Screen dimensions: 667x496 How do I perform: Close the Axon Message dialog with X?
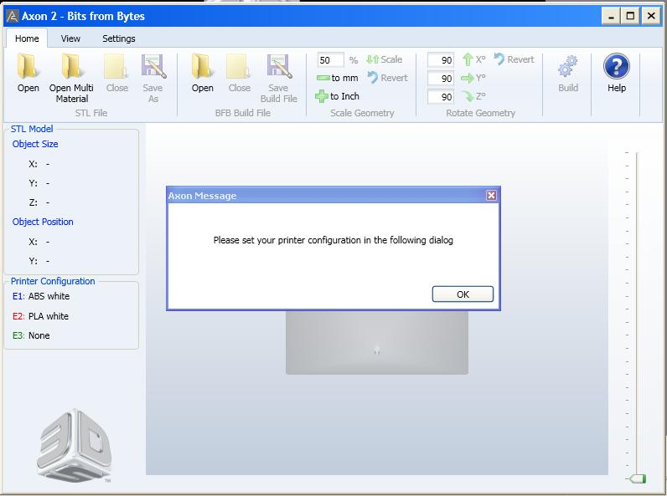click(x=491, y=195)
